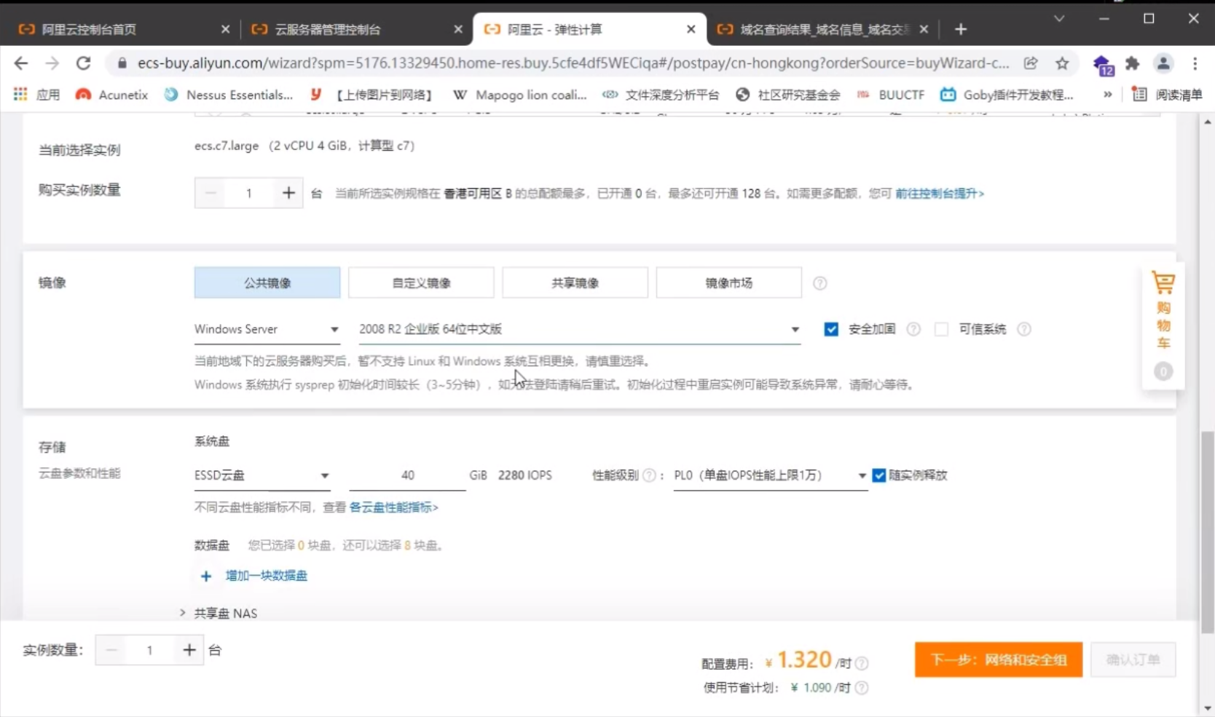Click the plus icon for adding a data disk

206,576
